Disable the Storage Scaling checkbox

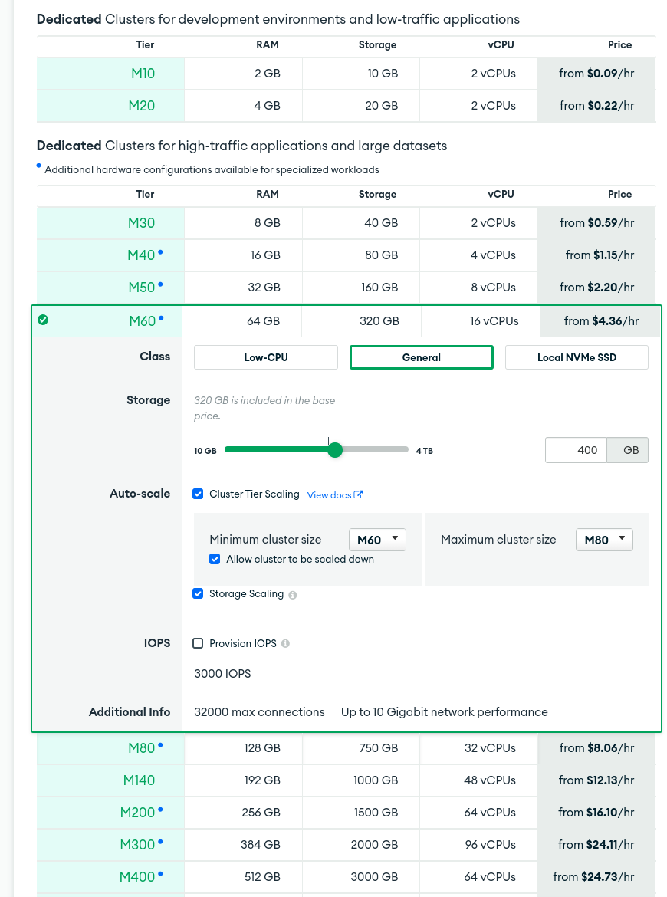[x=198, y=594]
